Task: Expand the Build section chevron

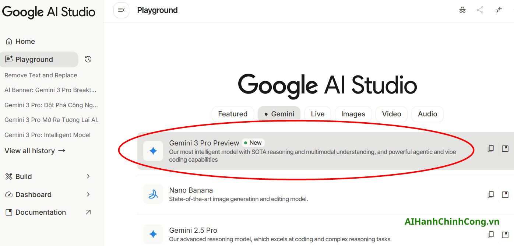Action: tap(88, 176)
